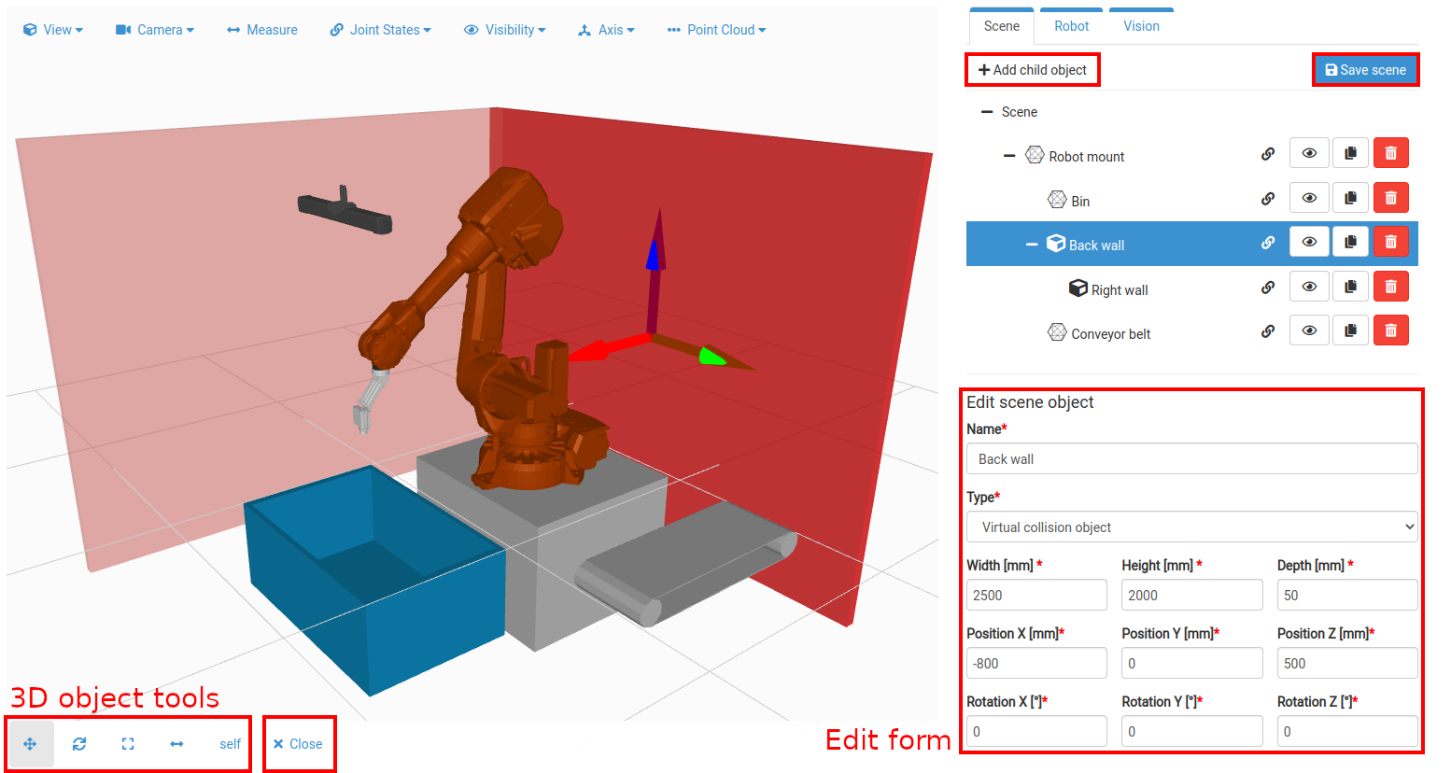Delete the Bin scene object
The height and width of the screenshot is (773, 1451).
tap(1390, 198)
